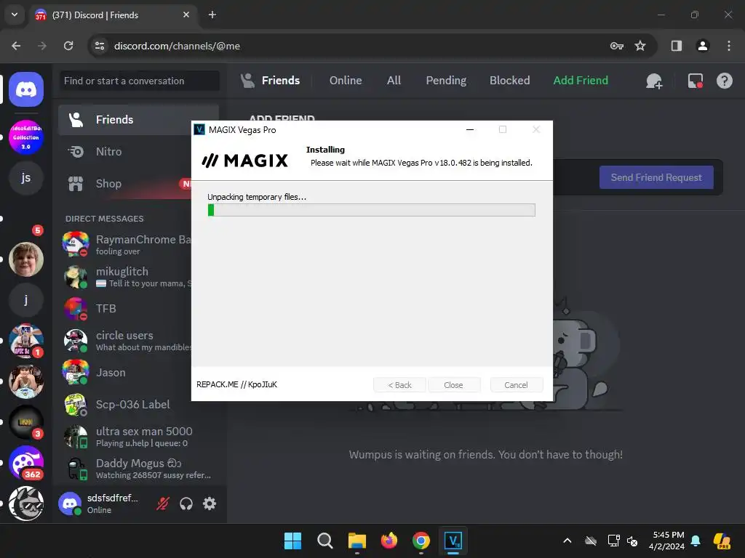The width and height of the screenshot is (745, 558).
Task: Switch to the Pending friends tab
Action: tap(446, 81)
